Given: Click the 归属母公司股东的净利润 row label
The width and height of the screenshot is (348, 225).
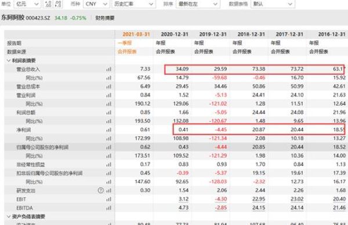Looking at the screenshot, I should point(42,147).
